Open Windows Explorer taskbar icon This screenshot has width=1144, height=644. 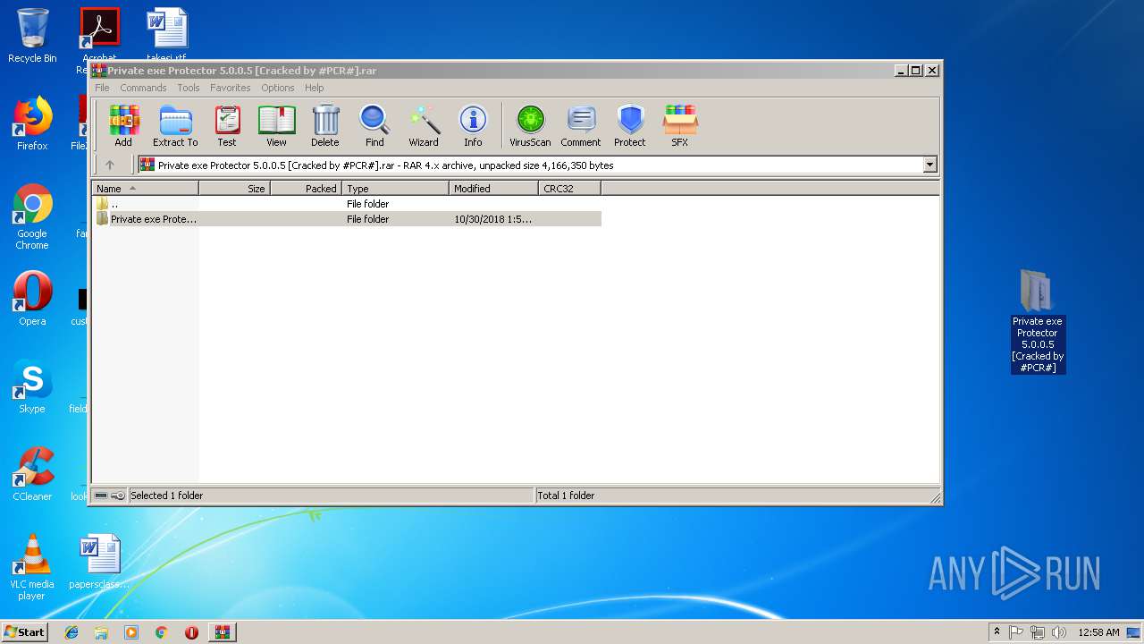click(x=101, y=632)
